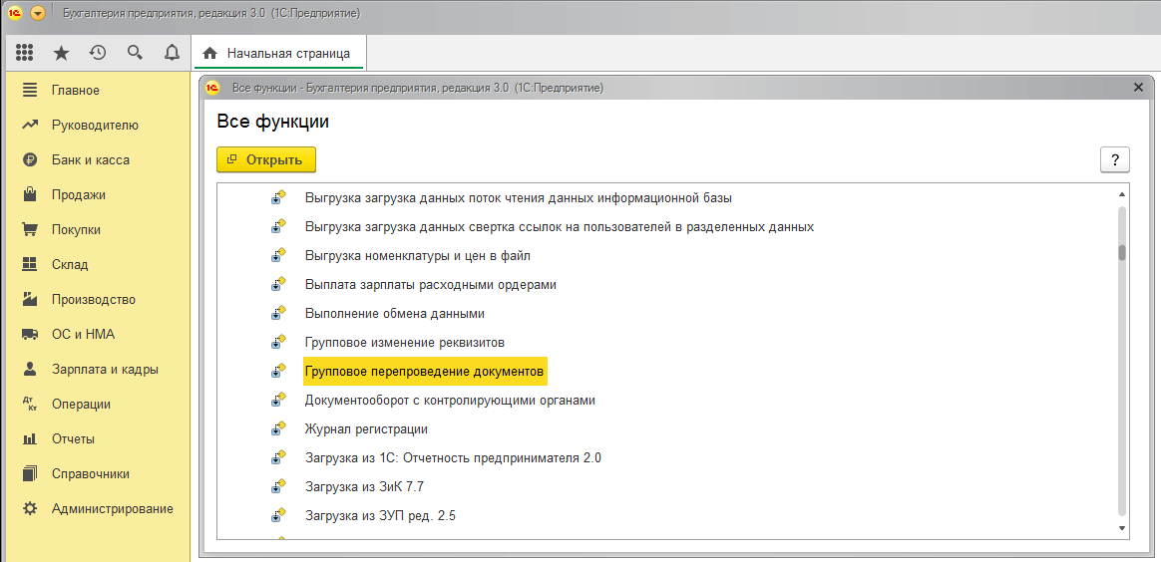
Task: Click the icon beside Загрузка из ЗиК 7.7
Action: tap(279, 487)
